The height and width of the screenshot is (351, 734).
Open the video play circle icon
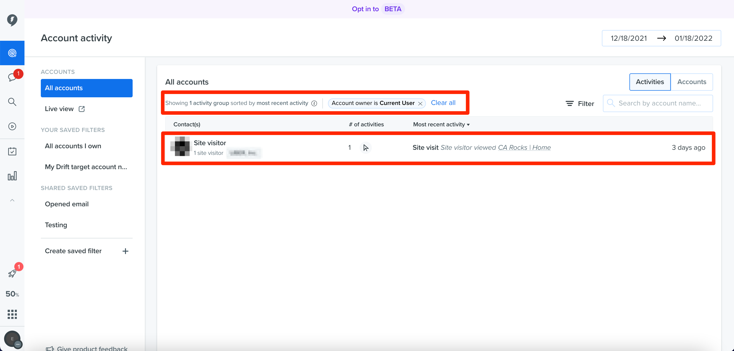pos(12,126)
